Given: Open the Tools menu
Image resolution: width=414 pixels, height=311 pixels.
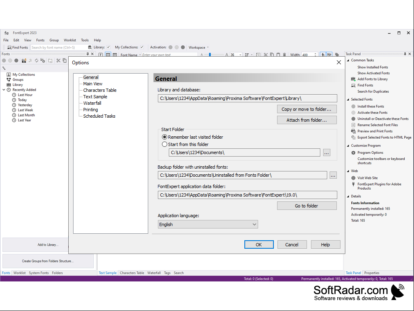Looking at the screenshot, I should (85, 40).
